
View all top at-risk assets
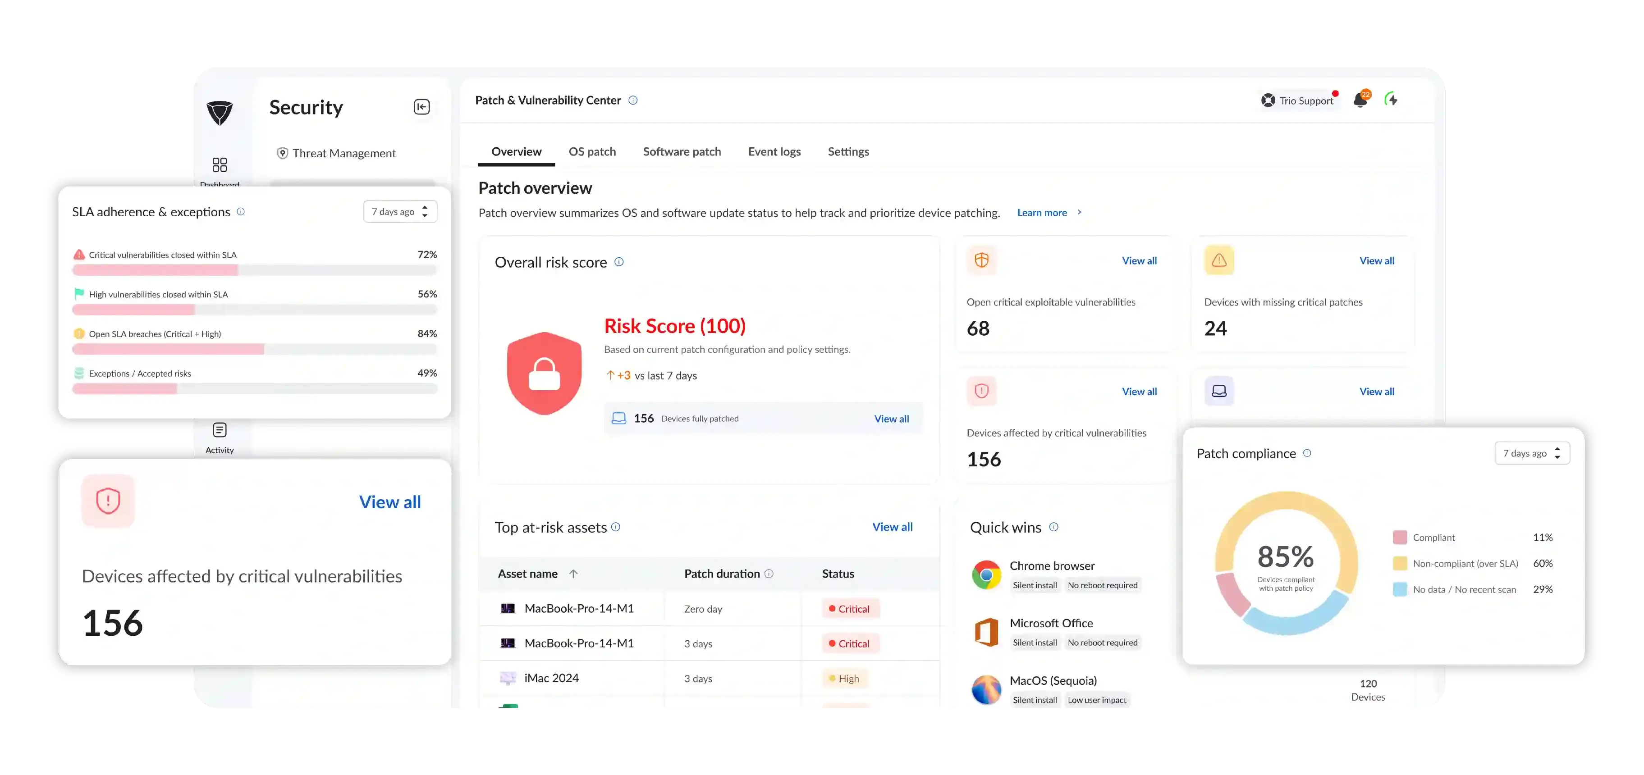click(x=892, y=527)
